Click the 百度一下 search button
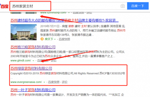Image resolution: width=150 pixels, height=97 pixels. [138, 6]
